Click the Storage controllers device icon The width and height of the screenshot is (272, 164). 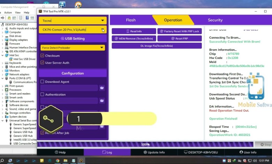pos(7,113)
